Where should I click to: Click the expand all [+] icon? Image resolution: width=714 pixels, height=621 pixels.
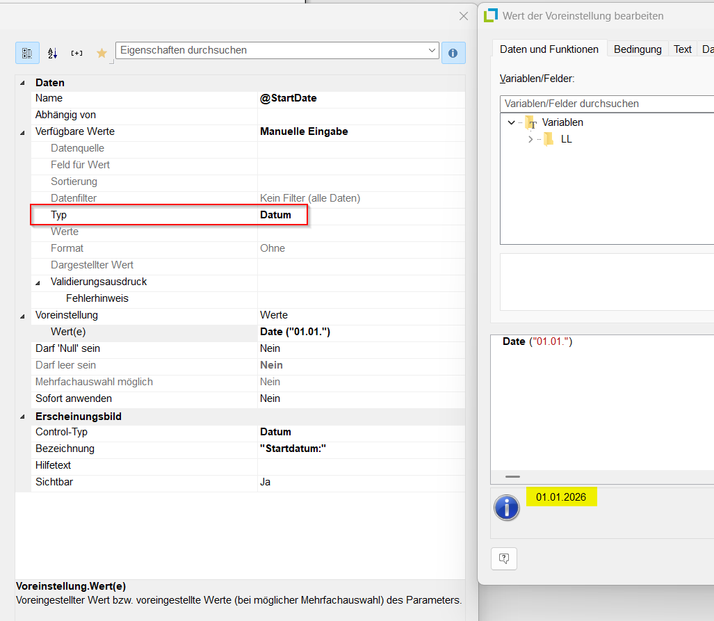click(x=76, y=53)
